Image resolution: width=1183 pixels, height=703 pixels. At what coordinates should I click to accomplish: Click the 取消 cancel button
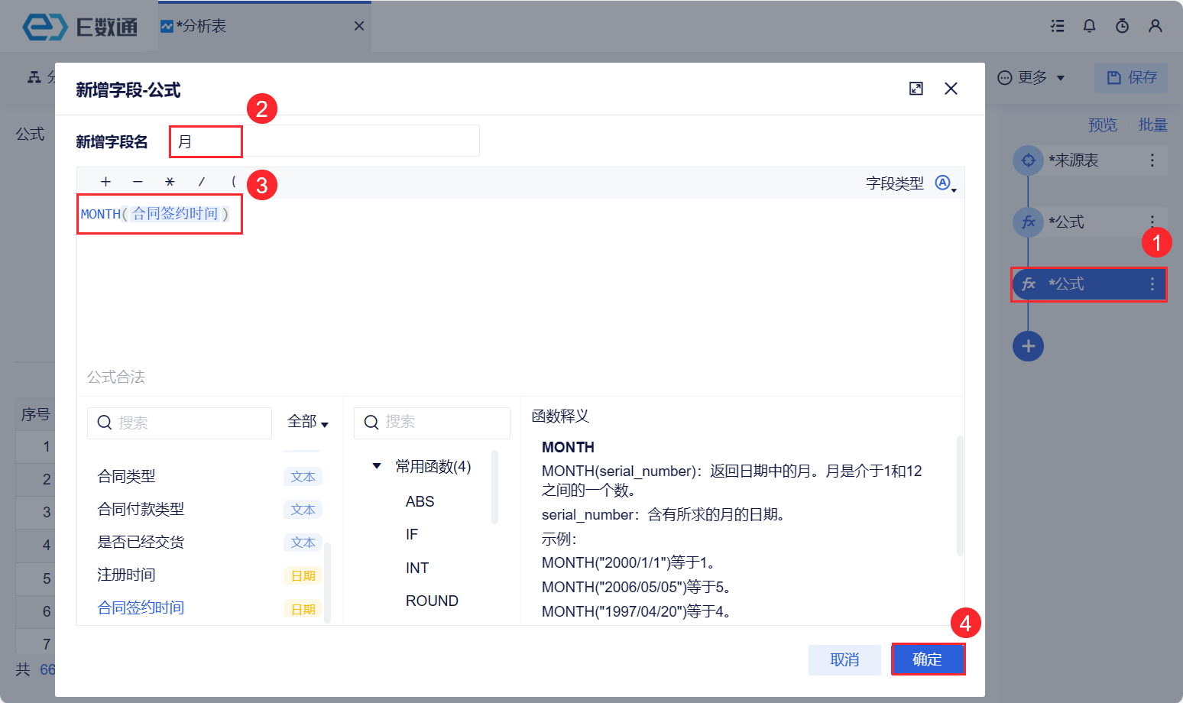click(x=844, y=659)
